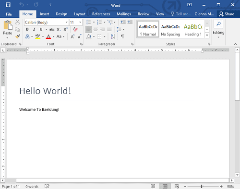The image size is (240, 189).
Task: Switch to the References tab
Action: [101, 14]
